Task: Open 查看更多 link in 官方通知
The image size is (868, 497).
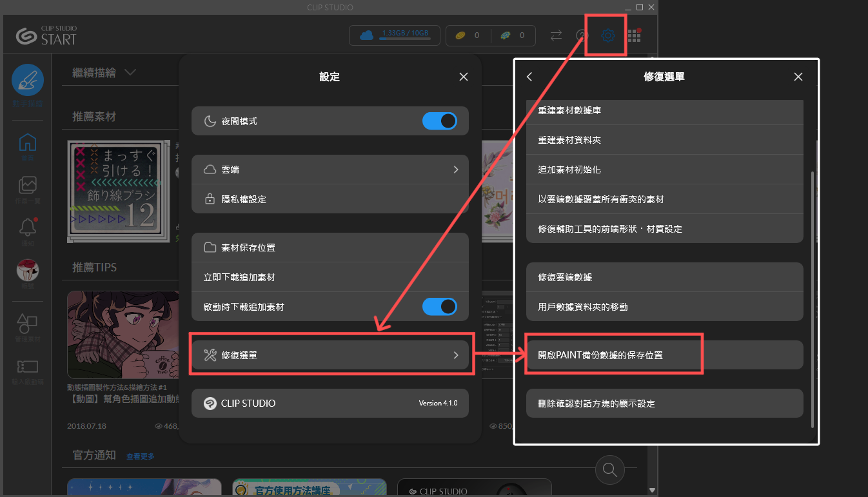Action: [141, 456]
